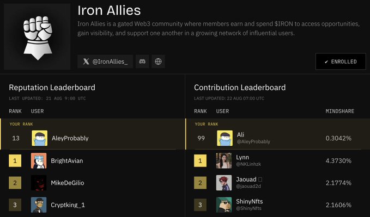370x217 pixels.
Task: Open the @IronAllies_ X profile link
Action: click(105, 61)
